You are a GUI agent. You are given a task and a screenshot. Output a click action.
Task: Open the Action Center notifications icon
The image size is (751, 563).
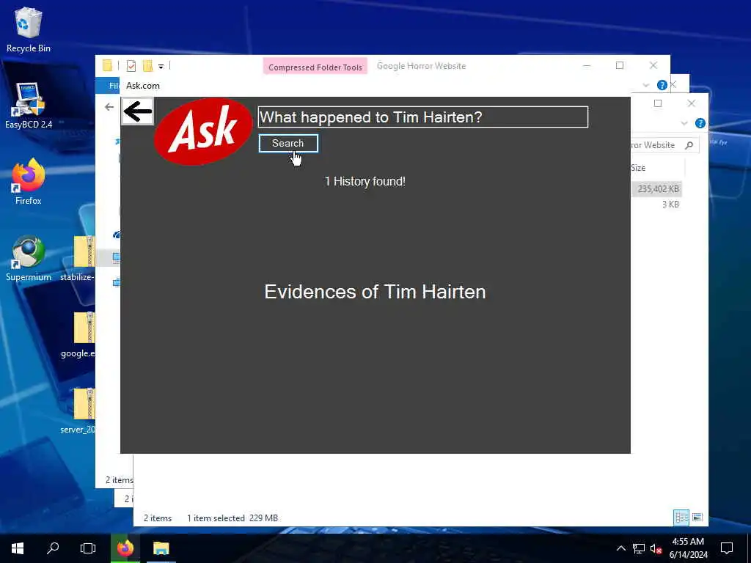(x=727, y=548)
